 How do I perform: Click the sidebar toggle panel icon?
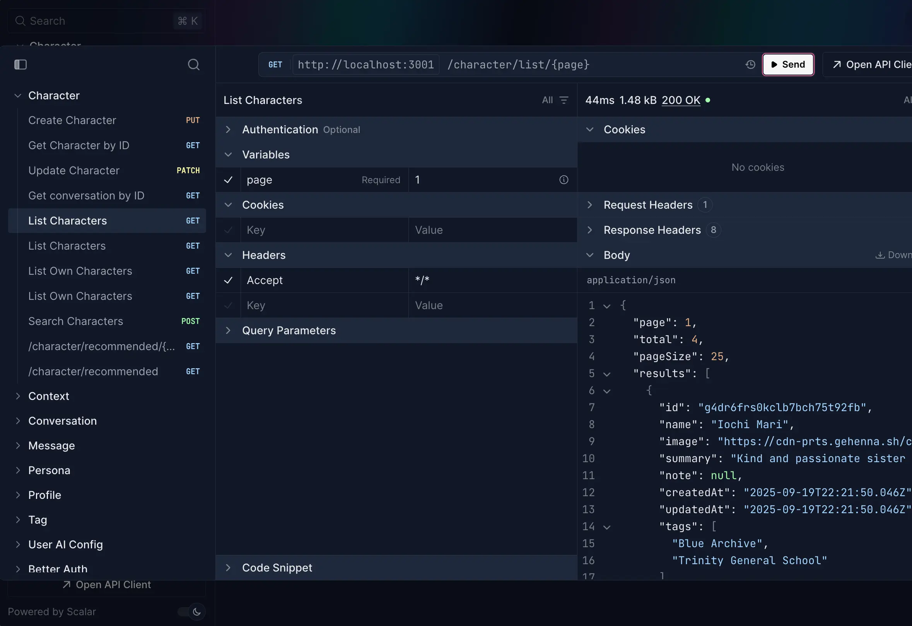(20, 64)
